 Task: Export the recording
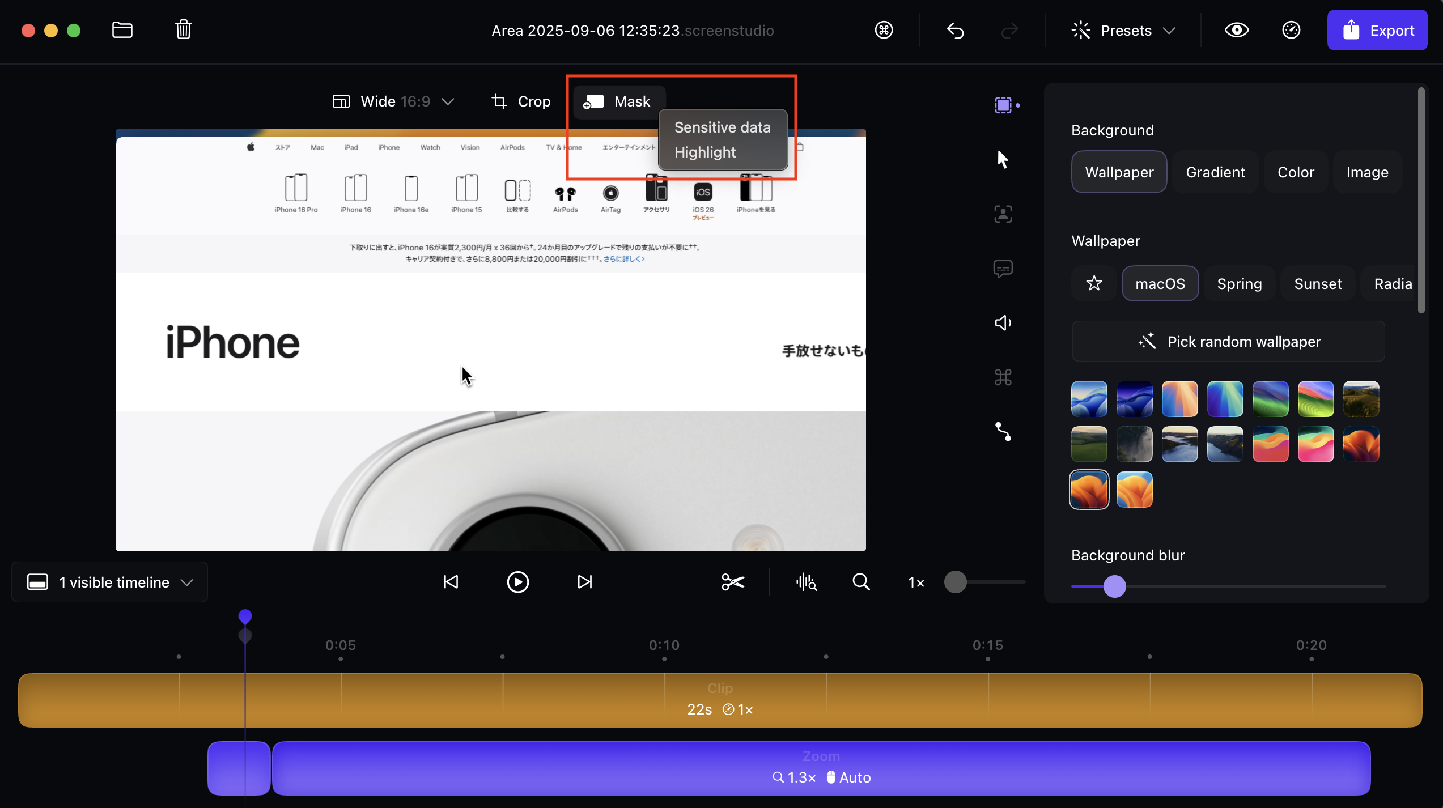1377,30
